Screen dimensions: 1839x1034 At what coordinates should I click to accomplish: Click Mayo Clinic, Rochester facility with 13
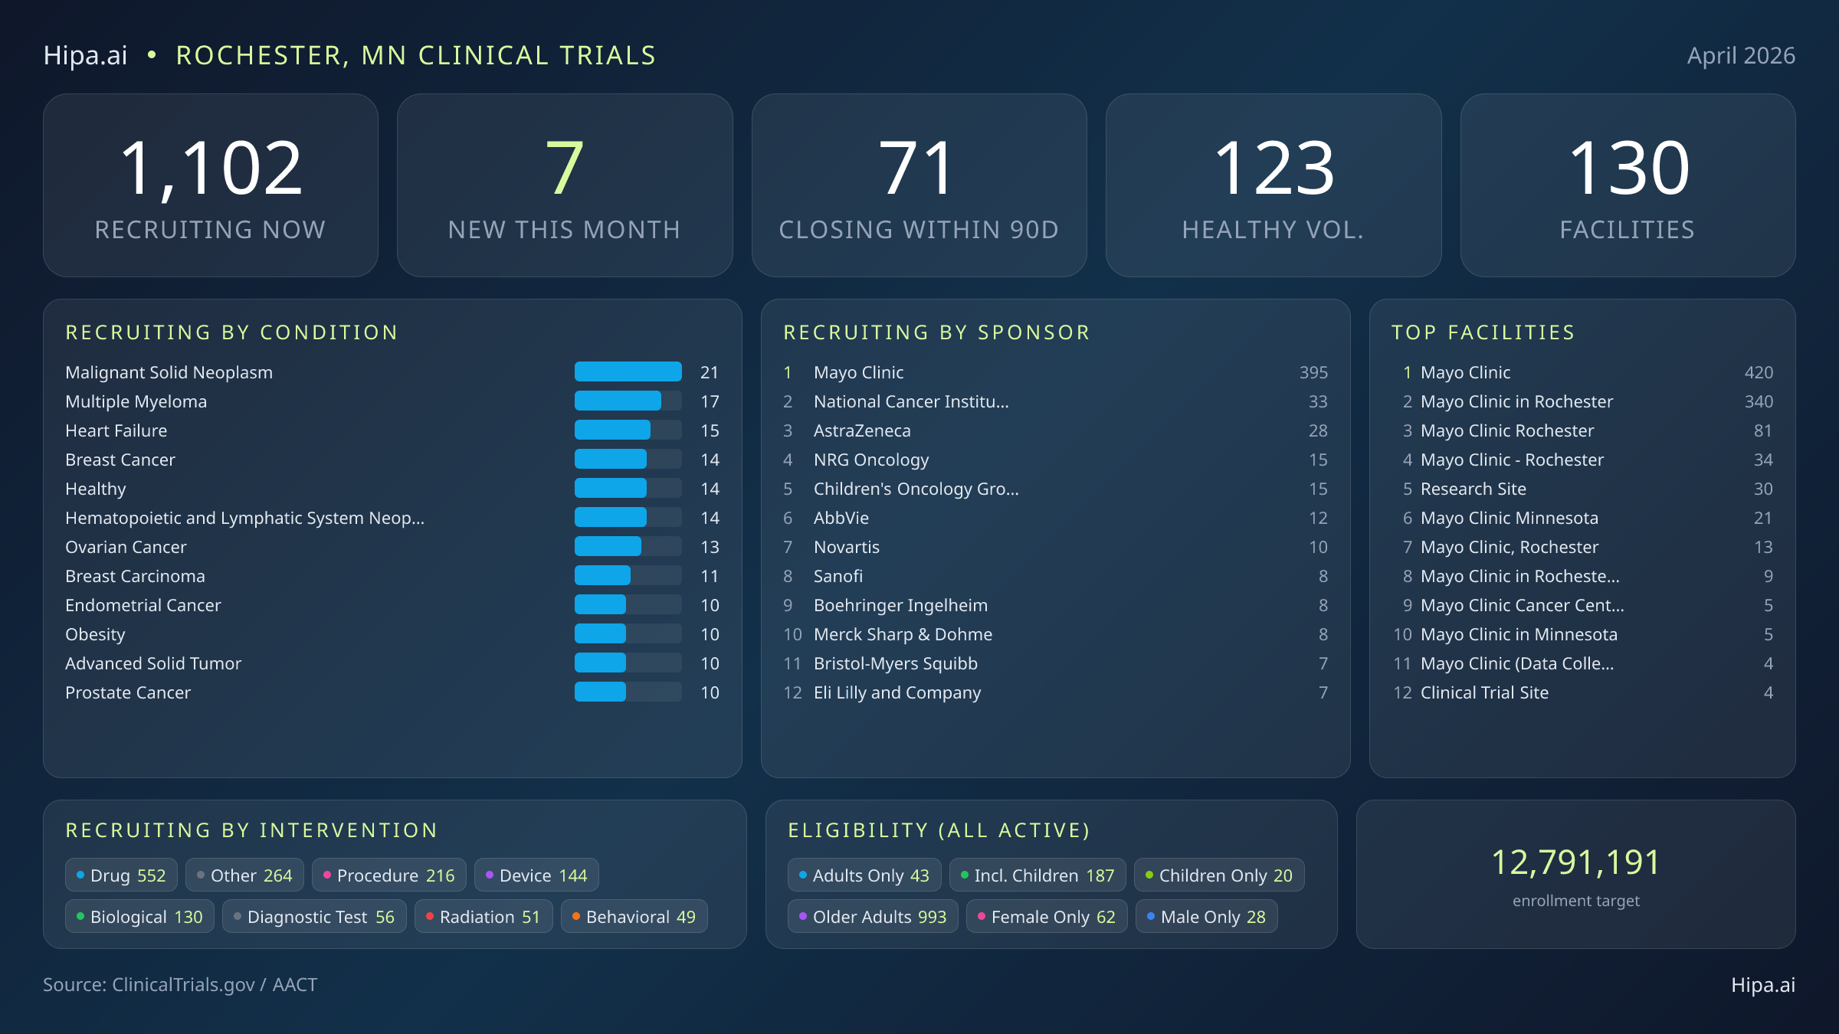pyautogui.click(x=1582, y=546)
